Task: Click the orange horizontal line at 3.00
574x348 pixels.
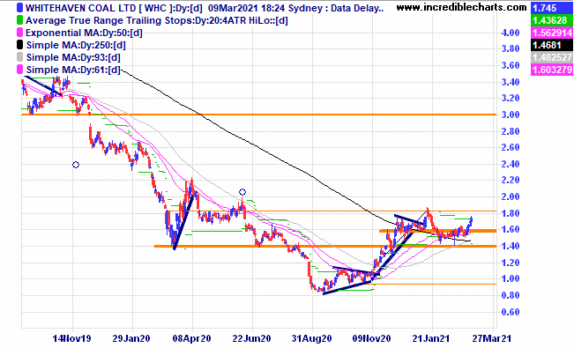Action: click(259, 115)
